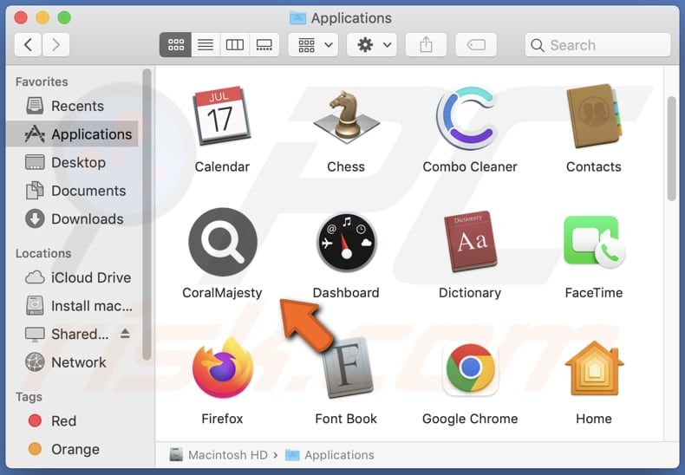This screenshot has width=685, height=475.
Task: Click Macintosh HD in the path bar
Action: (x=219, y=455)
